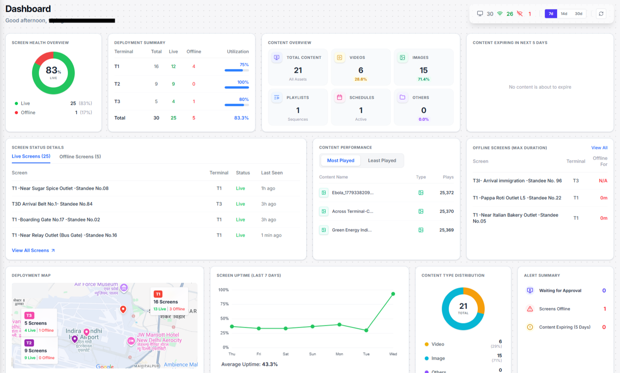
Task: Click the Total Content card
Action: click(x=298, y=67)
